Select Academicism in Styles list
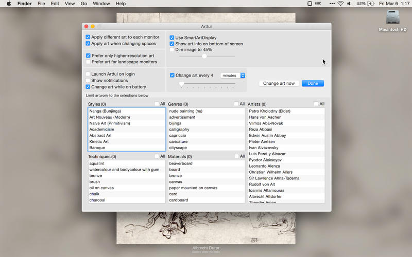Viewport: 412px width, 257px height. [127, 130]
